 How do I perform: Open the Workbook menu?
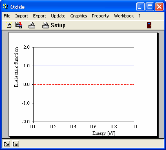pos(124,16)
